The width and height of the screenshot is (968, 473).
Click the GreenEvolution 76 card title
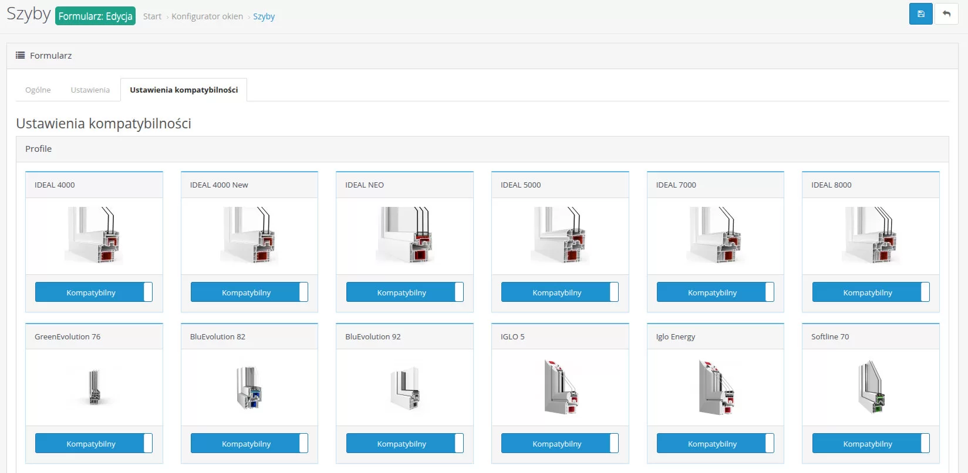pyautogui.click(x=68, y=336)
